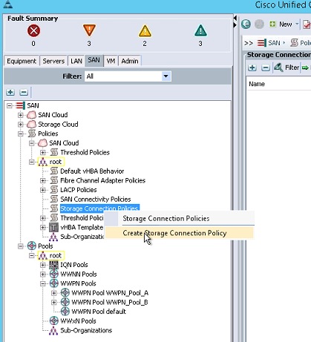Image resolution: width=311 pixels, height=342 pixels.
Task: Click the expand all plus icon under the Filter bar
Action: (10, 92)
